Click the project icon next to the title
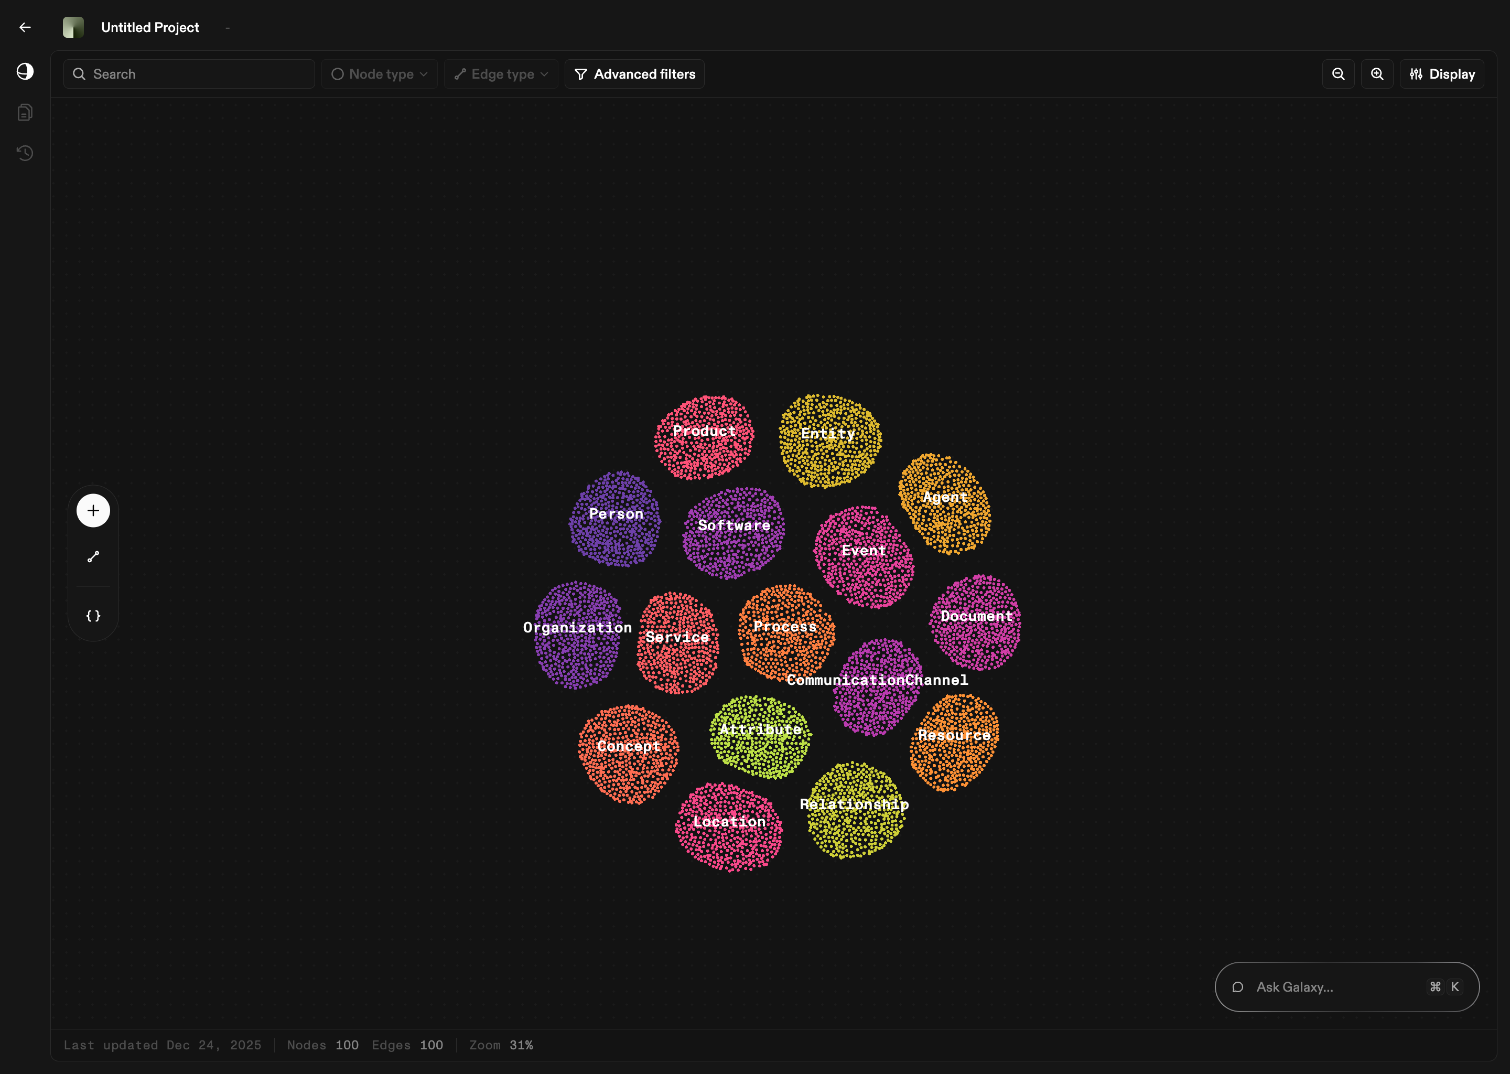Viewport: 1510px width, 1074px height. coord(73,27)
